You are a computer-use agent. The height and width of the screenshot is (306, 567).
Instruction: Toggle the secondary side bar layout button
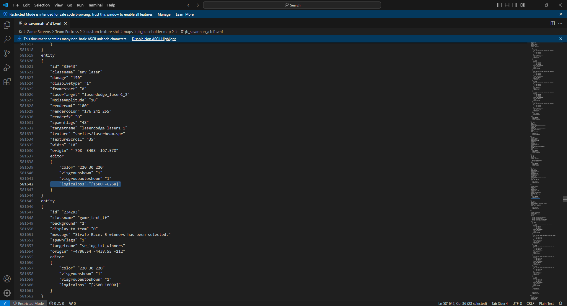coord(515,5)
